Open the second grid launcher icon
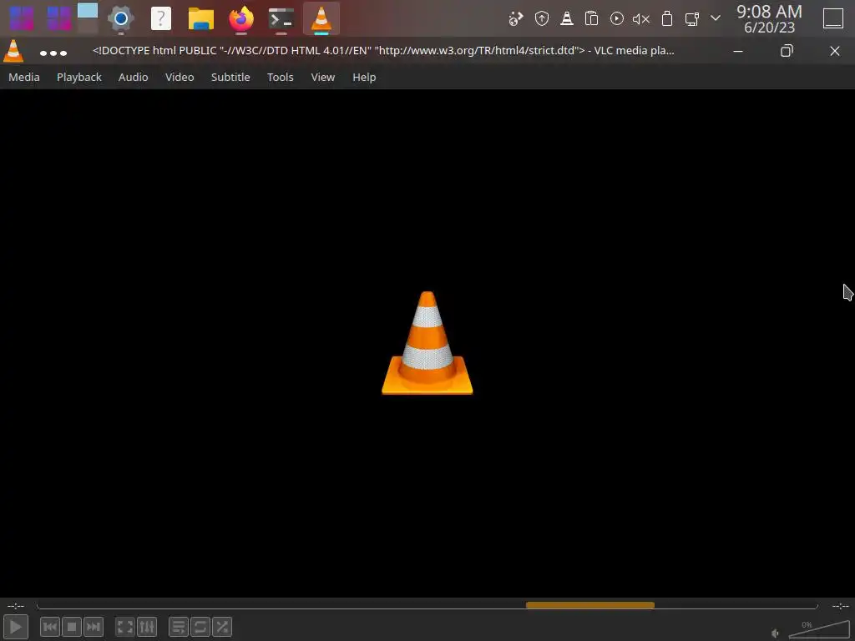 (59, 18)
